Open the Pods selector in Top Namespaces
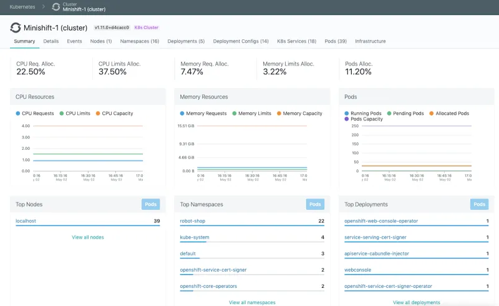Viewport: 499px width, 306px height. click(315, 204)
